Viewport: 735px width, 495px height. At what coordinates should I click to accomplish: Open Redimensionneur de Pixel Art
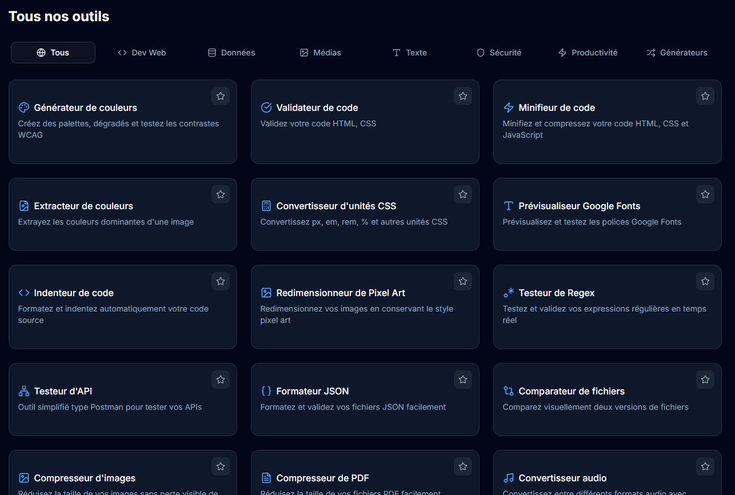(341, 293)
